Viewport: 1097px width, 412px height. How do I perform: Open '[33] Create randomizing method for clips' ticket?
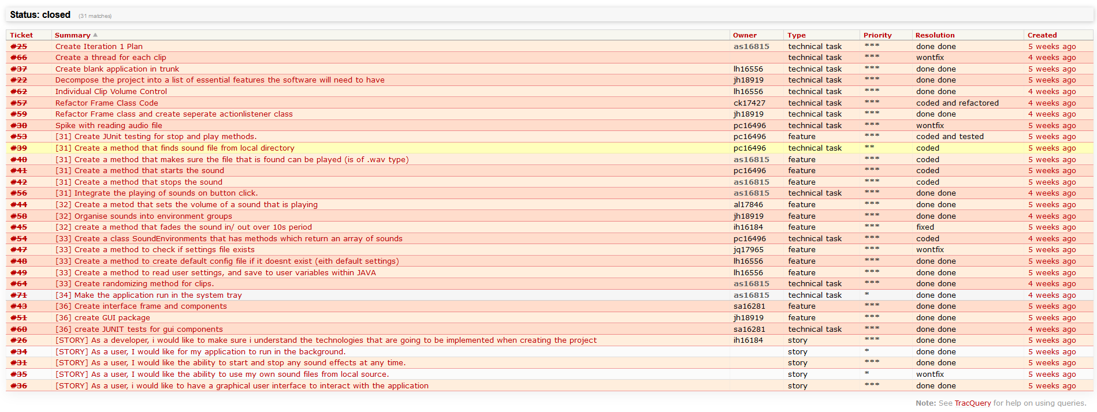(135, 284)
